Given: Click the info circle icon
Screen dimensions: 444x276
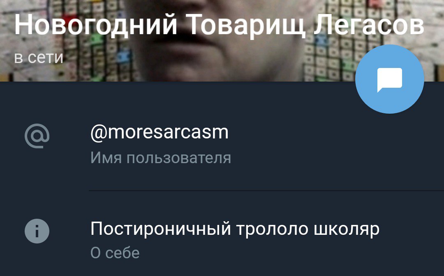Looking at the screenshot, I should click(x=37, y=231).
